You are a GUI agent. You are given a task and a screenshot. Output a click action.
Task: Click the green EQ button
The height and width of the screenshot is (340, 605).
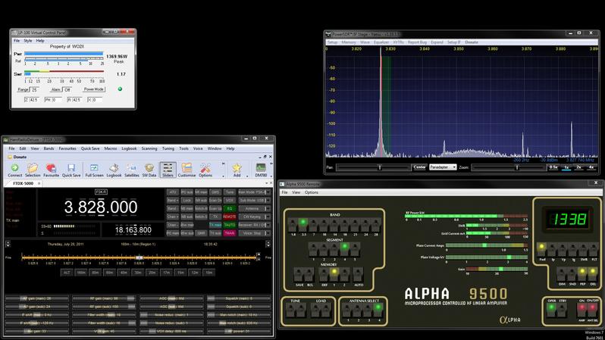[x=229, y=208]
